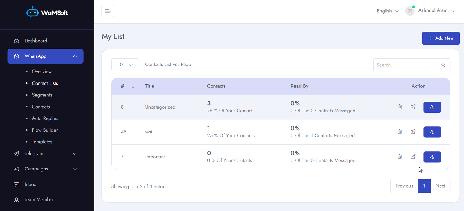This screenshot has height=211, width=464.
Task: Open the 10 per page dropdown
Action: click(125, 65)
